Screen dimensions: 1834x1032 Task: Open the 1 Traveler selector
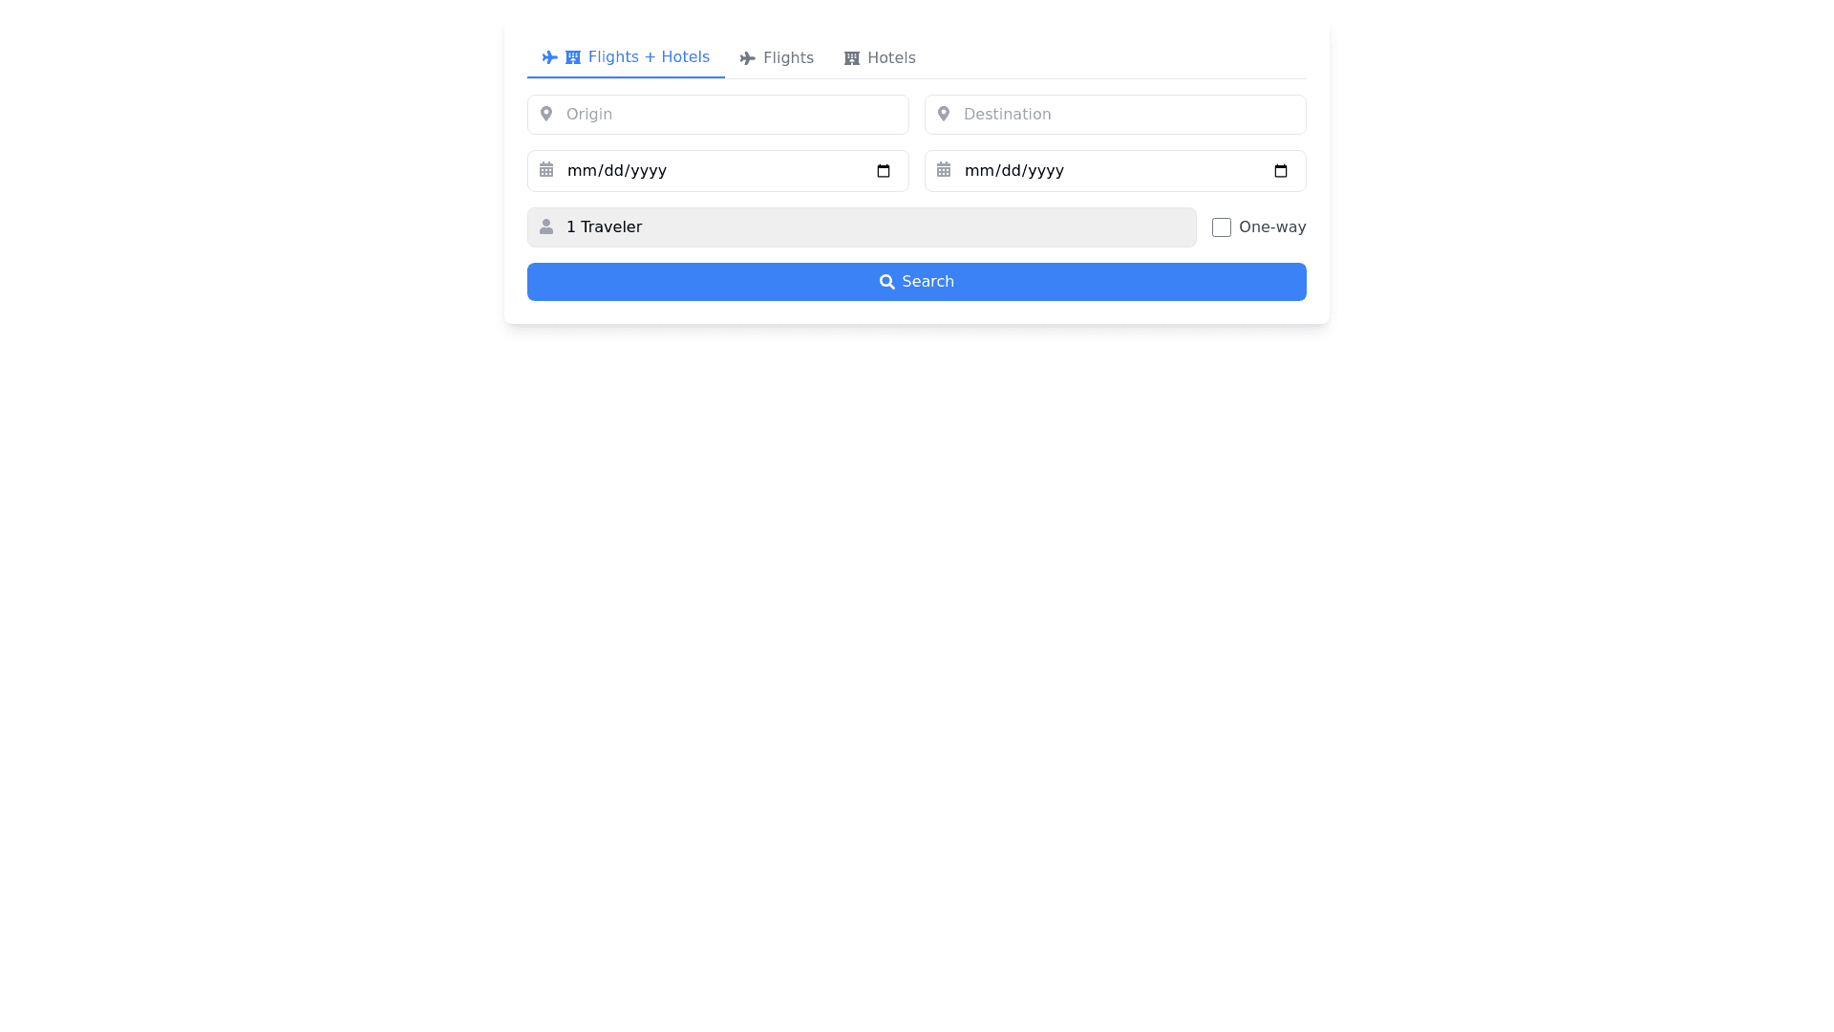[x=860, y=227]
